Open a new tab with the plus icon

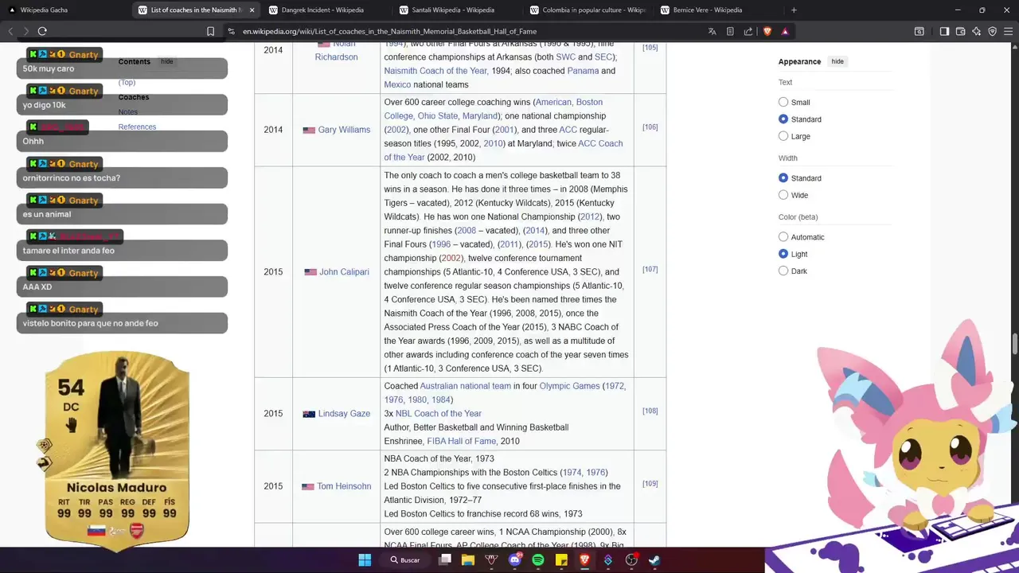[x=794, y=10]
